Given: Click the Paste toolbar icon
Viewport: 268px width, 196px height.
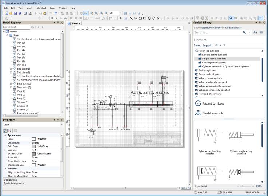Looking at the screenshot, I should click(45, 13).
